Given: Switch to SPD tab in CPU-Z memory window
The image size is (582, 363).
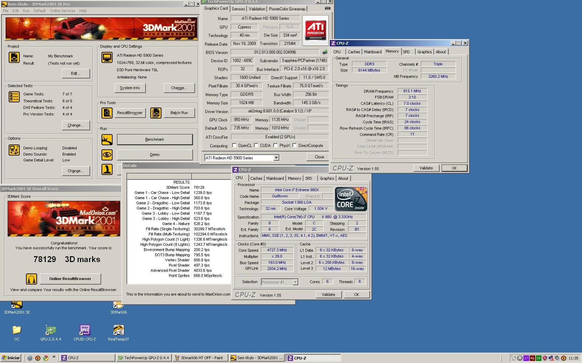Looking at the screenshot, I should point(406,52).
